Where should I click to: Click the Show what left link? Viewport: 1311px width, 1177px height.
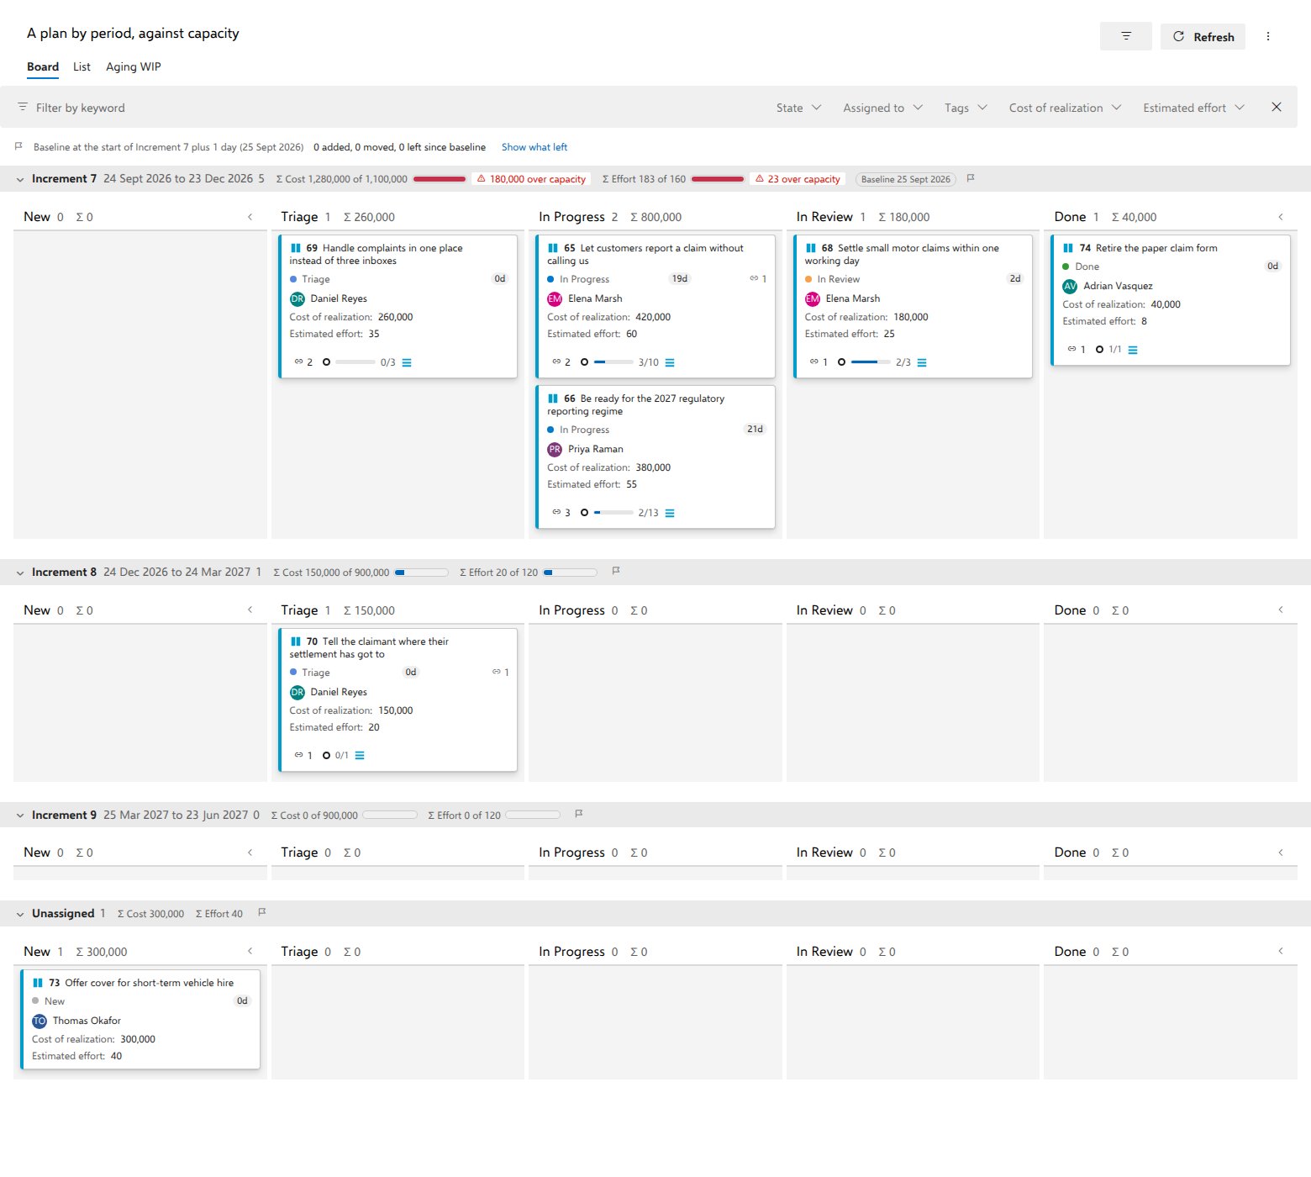(534, 147)
